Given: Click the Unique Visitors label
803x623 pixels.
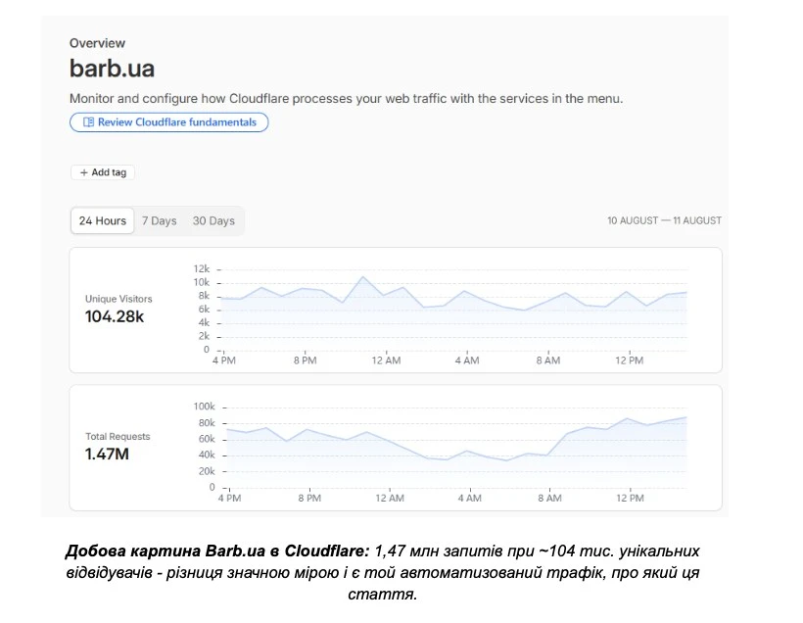Looking at the screenshot, I should pos(118,299).
